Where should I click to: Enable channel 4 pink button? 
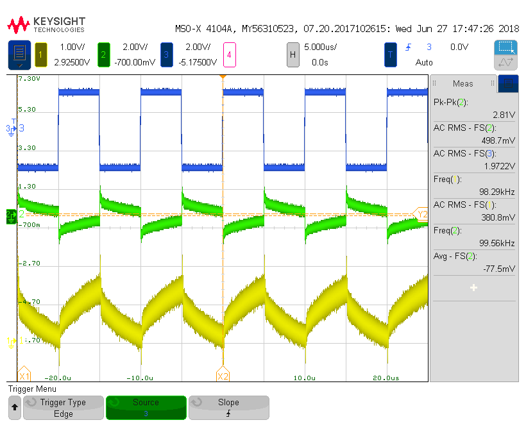coord(229,55)
